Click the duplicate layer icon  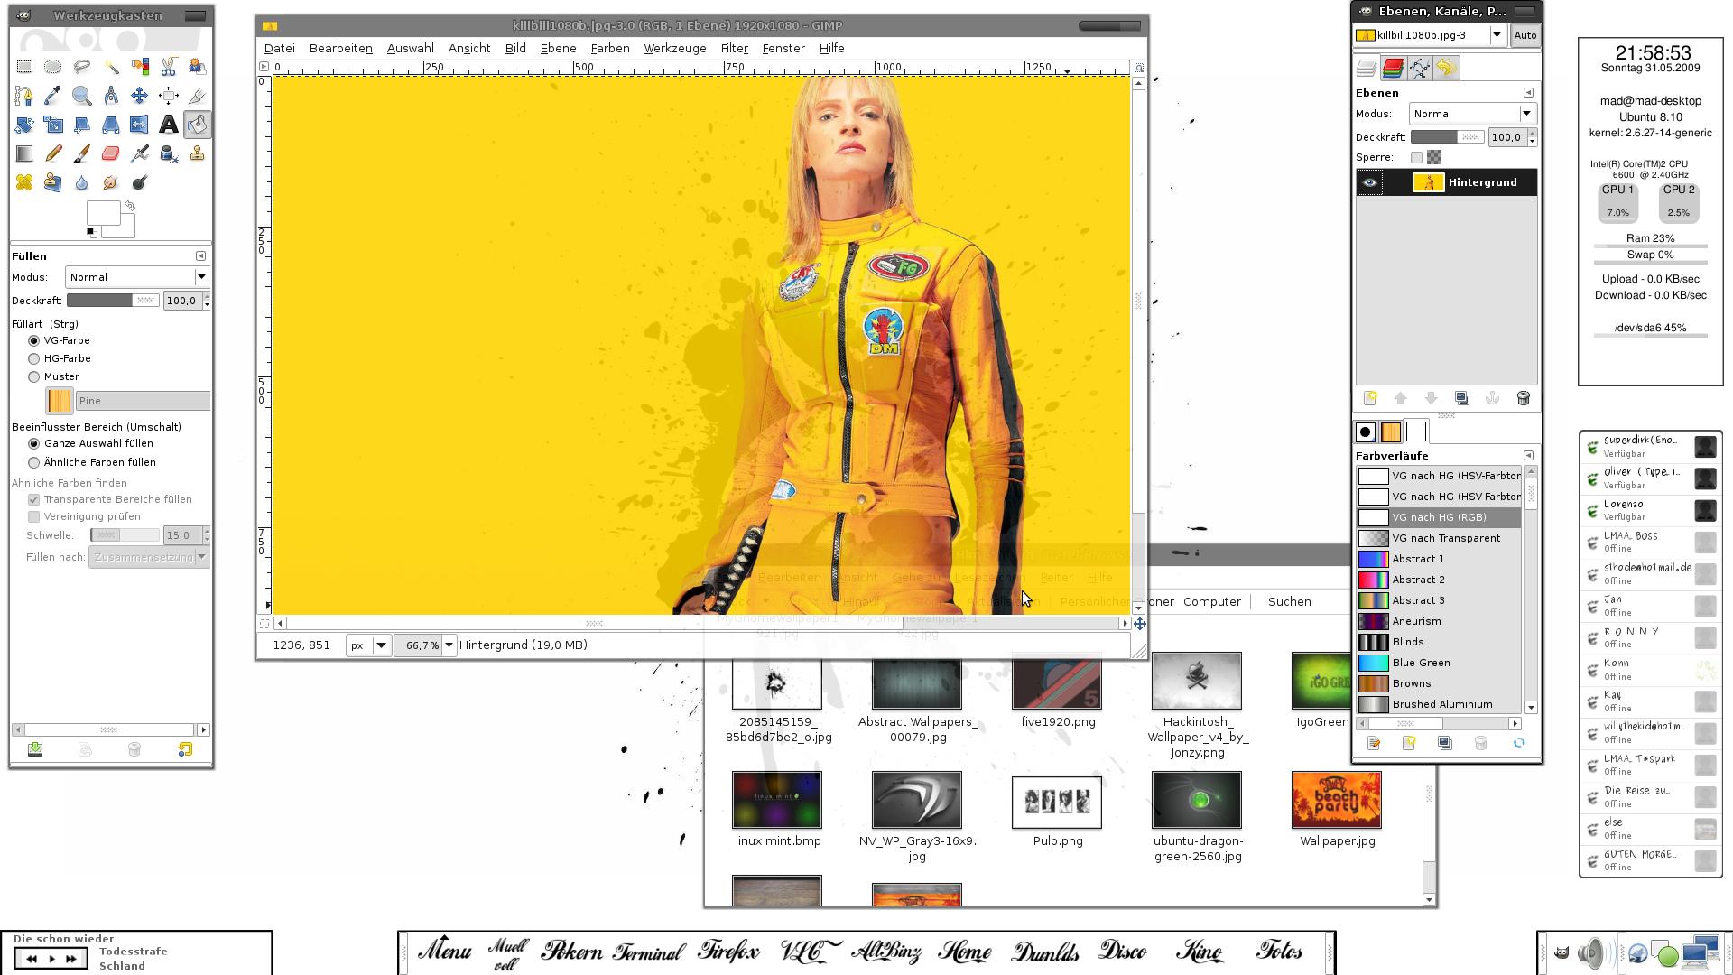click(1462, 398)
